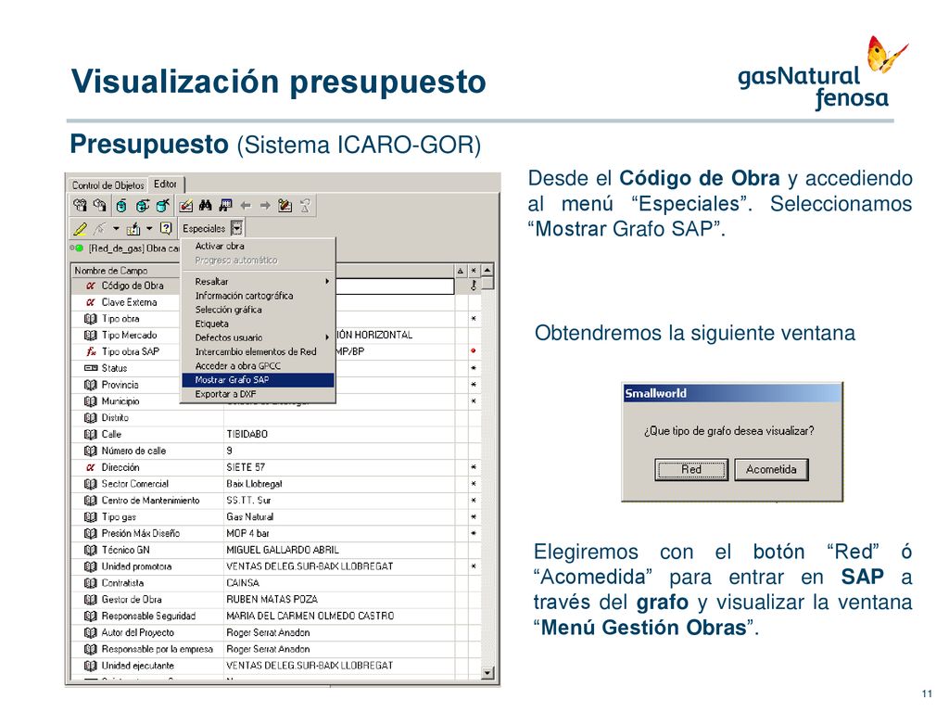Click the book icon beside Provincia
Viewport: 949px width, 712px height.
point(91,385)
